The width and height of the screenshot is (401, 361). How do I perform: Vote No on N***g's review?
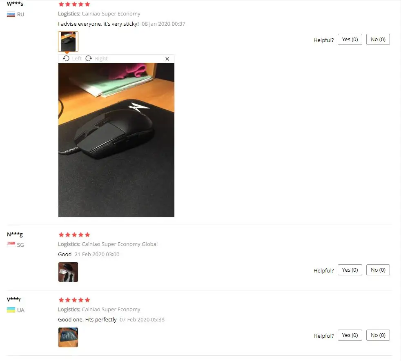[378, 270]
